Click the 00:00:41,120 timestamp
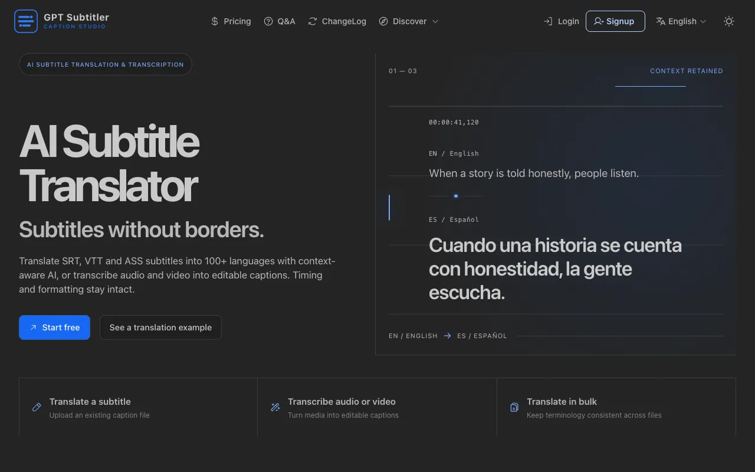Image resolution: width=755 pixels, height=472 pixels. [454, 123]
